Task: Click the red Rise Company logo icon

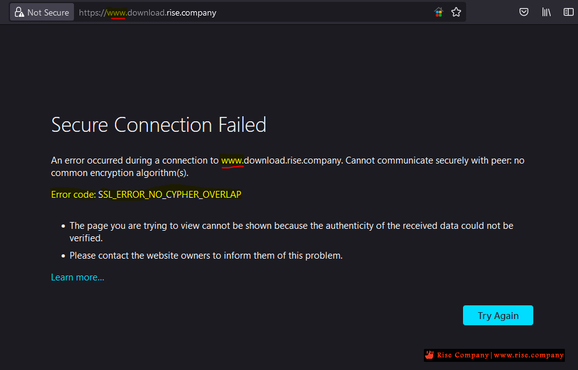Action: [429, 355]
